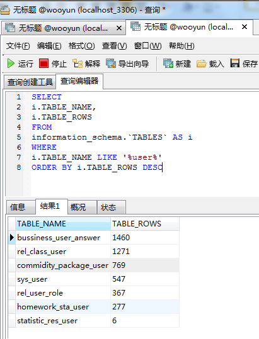Sort by the TABLE_ROWS column header

pyautogui.click(x=145, y=224)
